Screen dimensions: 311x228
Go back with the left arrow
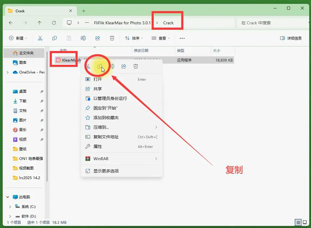click(11, 23)
